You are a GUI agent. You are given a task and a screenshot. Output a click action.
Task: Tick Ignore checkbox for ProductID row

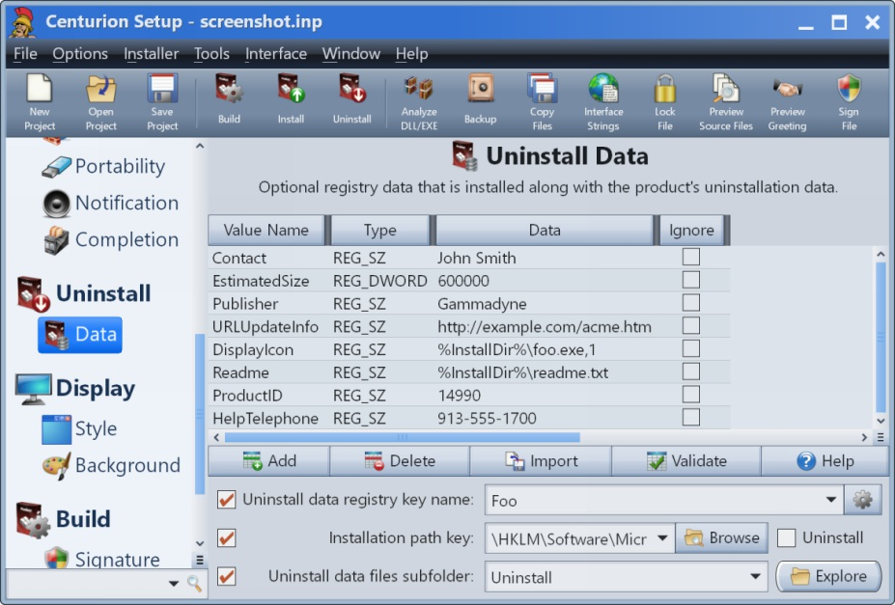[x=691, y=394]
